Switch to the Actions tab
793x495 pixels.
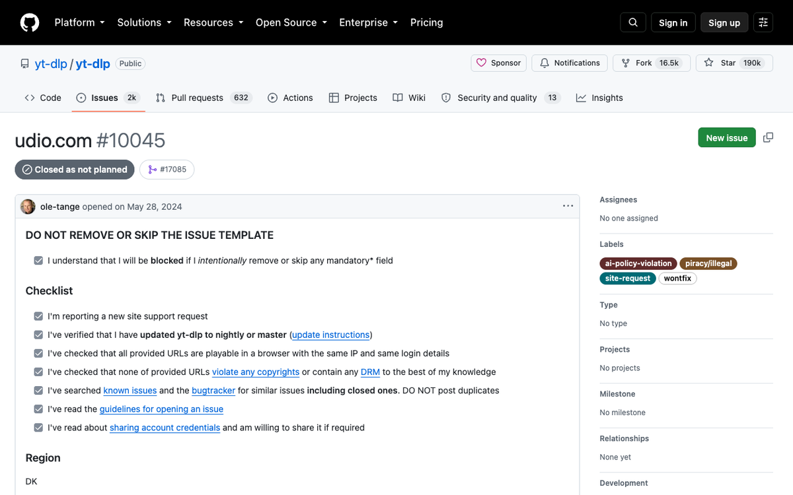click(x=290, y=98)
